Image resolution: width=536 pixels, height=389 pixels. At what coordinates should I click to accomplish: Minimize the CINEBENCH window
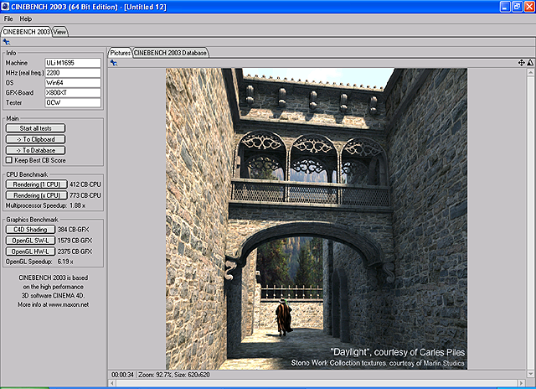coord(505,7)
